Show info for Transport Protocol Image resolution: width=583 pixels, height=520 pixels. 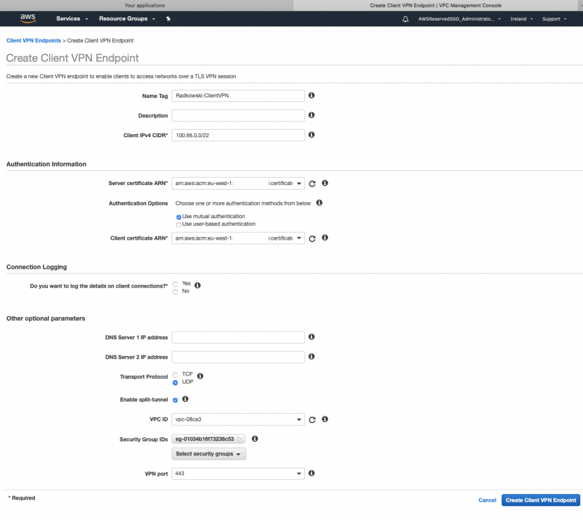point(200,376)
